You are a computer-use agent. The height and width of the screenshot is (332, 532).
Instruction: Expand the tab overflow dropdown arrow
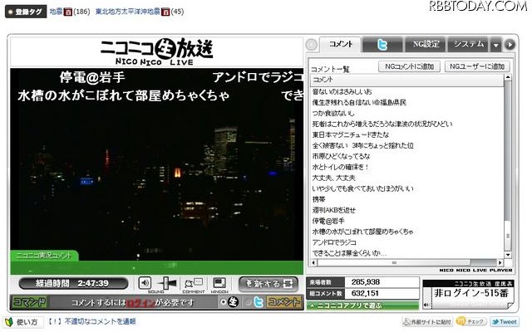point(495,45)
